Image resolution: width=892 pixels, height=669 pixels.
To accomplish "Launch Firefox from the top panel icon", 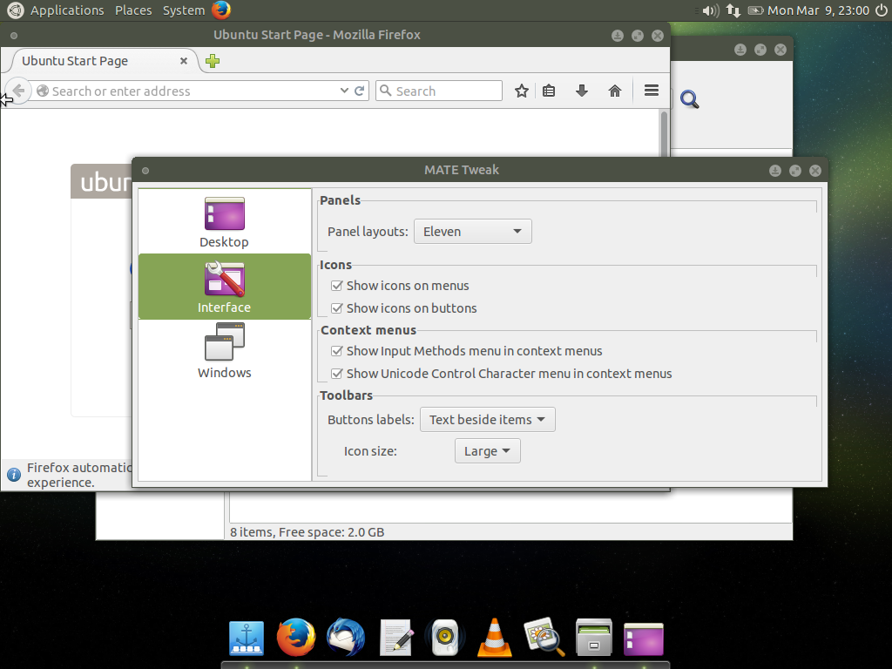I will tap(221, 10).
